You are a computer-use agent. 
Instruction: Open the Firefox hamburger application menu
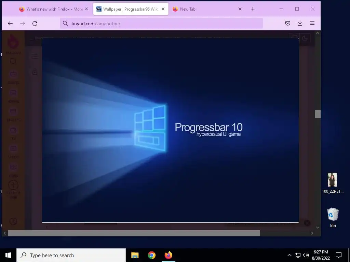coord(312,23)
